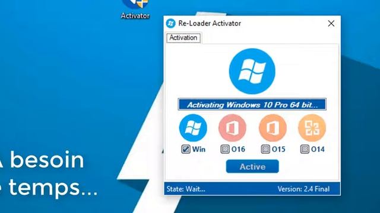Select the blue Windows product icon
Viewport: 380px width, 213px height.
(x=193, y=128)
